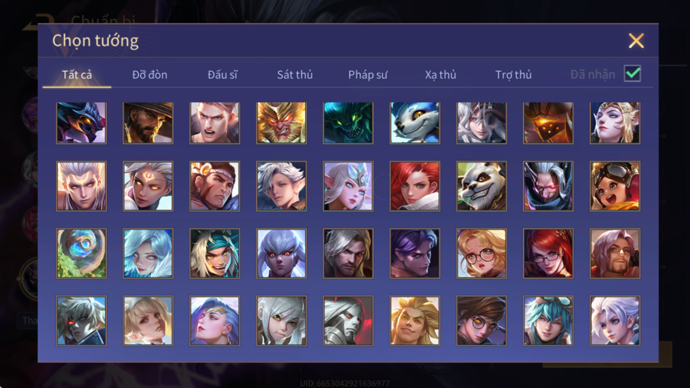Select the goggles pilot girl hero

coord(615,186)
